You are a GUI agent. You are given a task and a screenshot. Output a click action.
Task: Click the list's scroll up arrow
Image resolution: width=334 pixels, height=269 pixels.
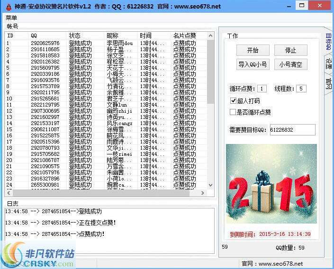[x=211, y=35]
